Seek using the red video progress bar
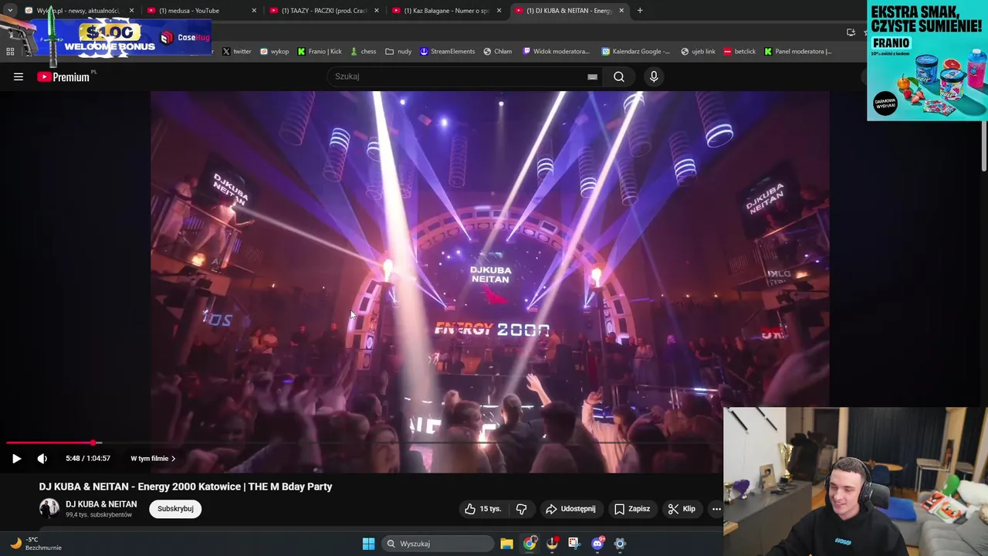The height and width of the screenshot is (556, 988). click(49, 443)
